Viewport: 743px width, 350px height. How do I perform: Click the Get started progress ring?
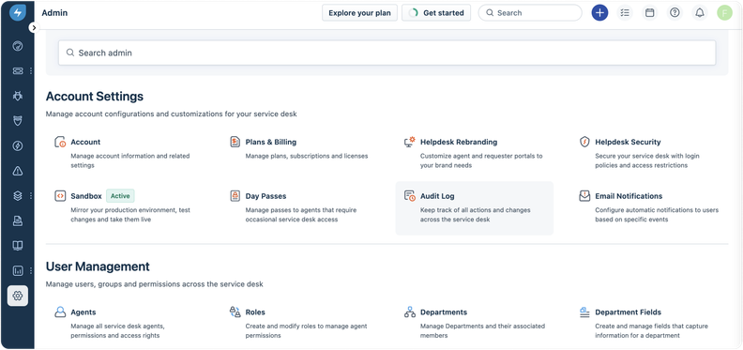(x=413, y=13)
